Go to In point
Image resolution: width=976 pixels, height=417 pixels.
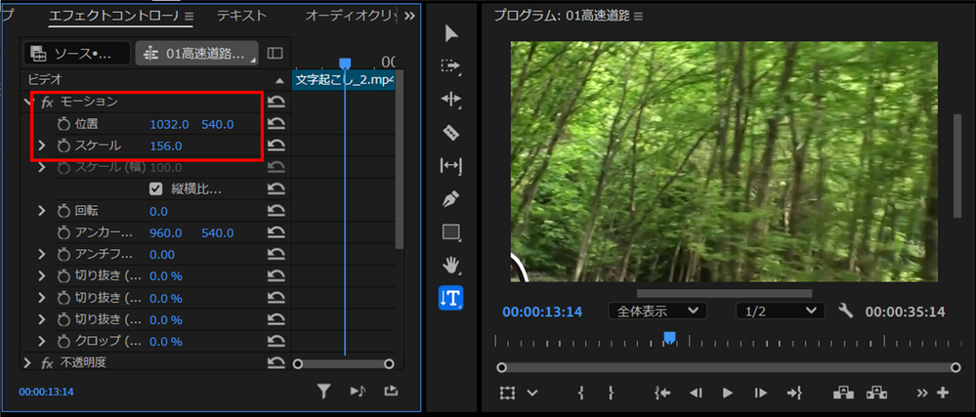[x=663, y=393]
